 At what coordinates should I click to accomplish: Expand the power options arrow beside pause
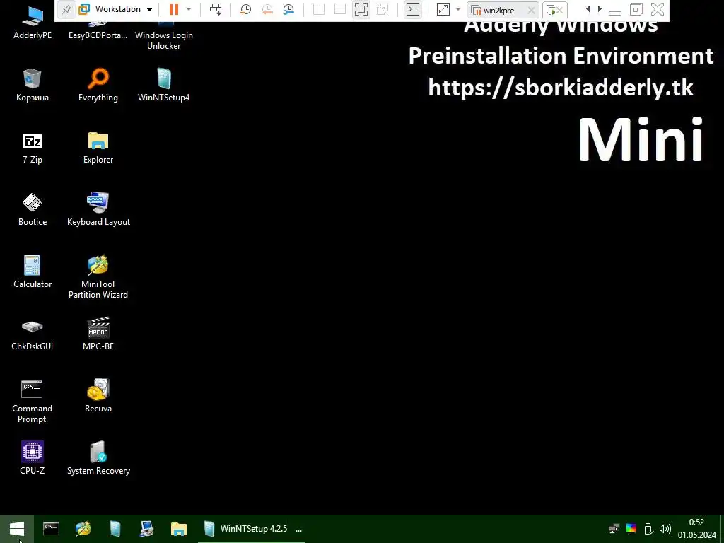[188, 9]
